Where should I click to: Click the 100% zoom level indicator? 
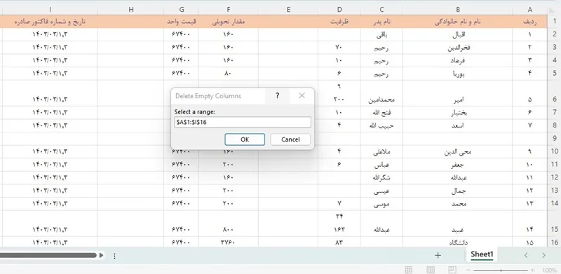pyautogui.click(x=549, y=270)
